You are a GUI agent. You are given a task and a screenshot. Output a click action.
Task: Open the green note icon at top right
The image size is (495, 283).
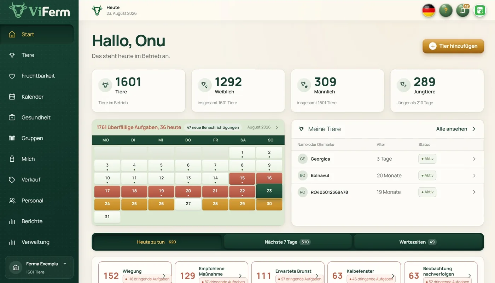[x=480, y=10]
